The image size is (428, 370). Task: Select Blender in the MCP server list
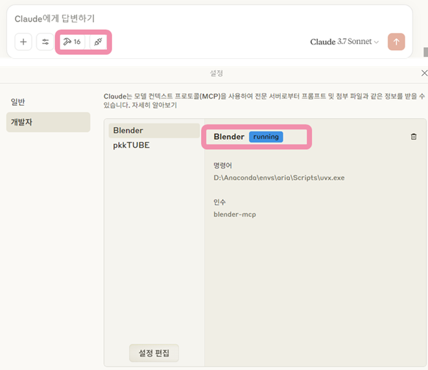128,130
